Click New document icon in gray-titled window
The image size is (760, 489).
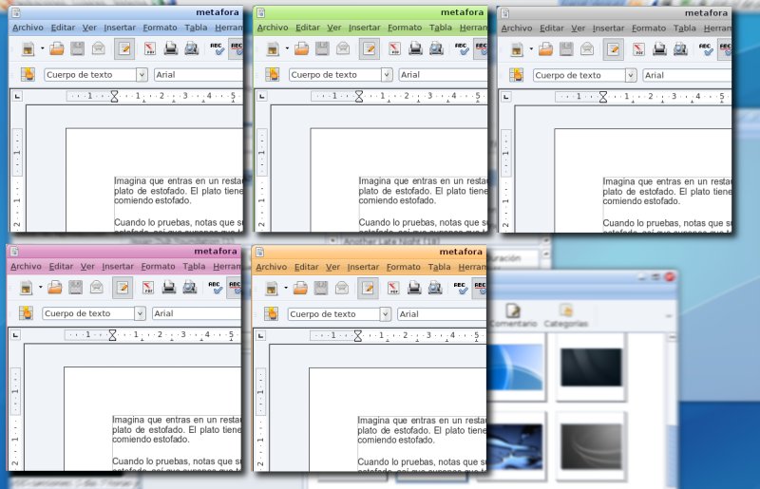(517, 49)
